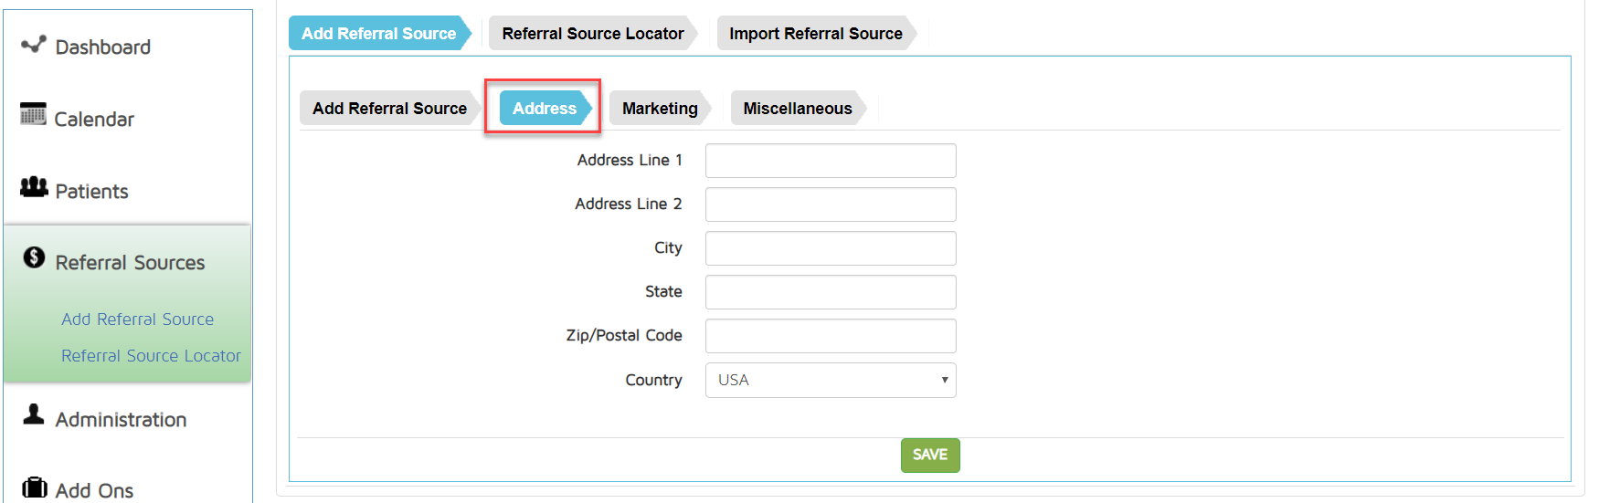This screenshot has height=503, width=1599.
Task: Focus the State text field
Action: point(830,292)
